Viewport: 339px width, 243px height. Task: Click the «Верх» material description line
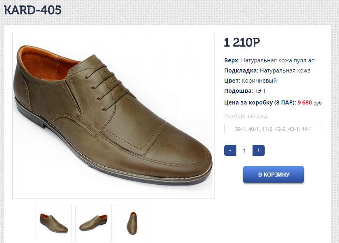[270, 60]
